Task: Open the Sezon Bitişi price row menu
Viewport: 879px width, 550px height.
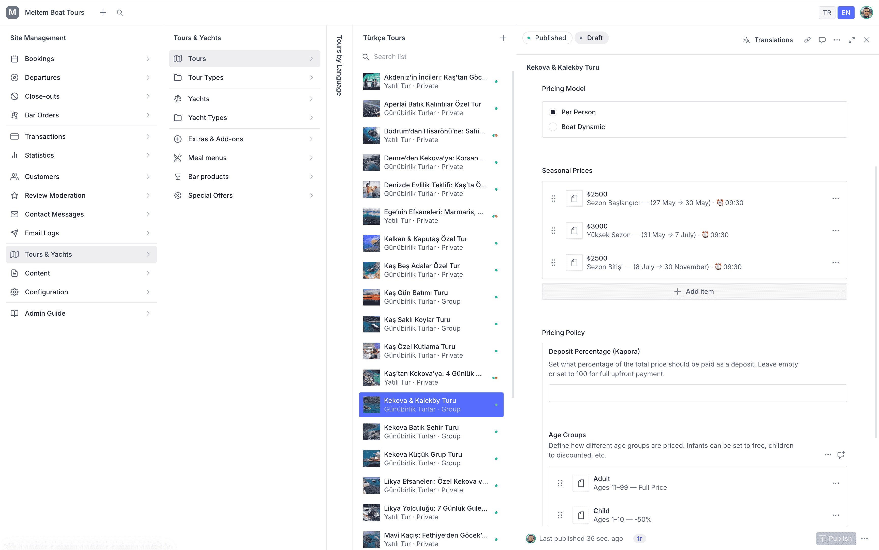Action: coord(835,262)
